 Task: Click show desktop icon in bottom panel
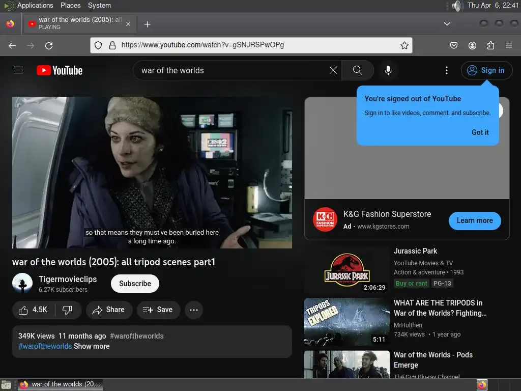coord(6,385)
